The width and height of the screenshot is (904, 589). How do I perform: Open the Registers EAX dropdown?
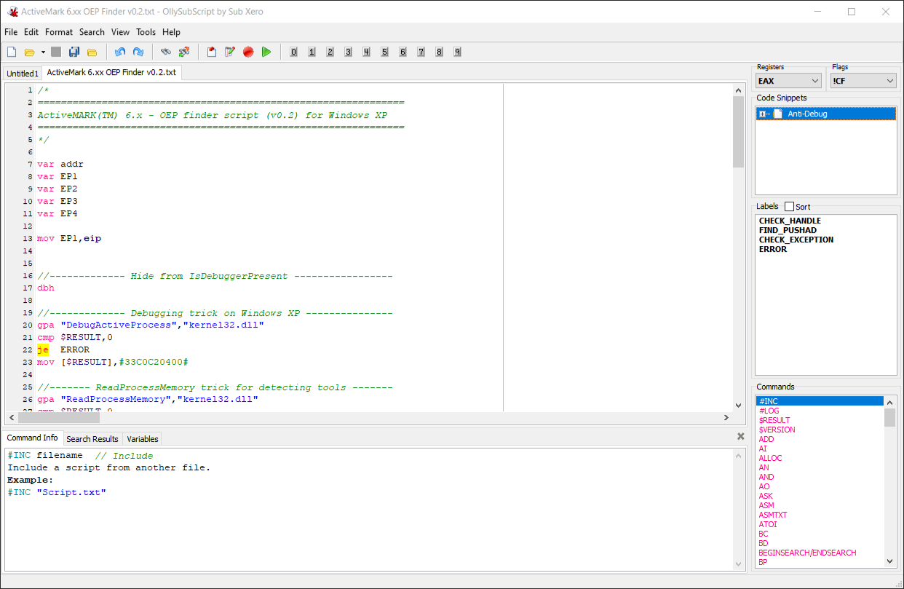(x=788, y=81)
